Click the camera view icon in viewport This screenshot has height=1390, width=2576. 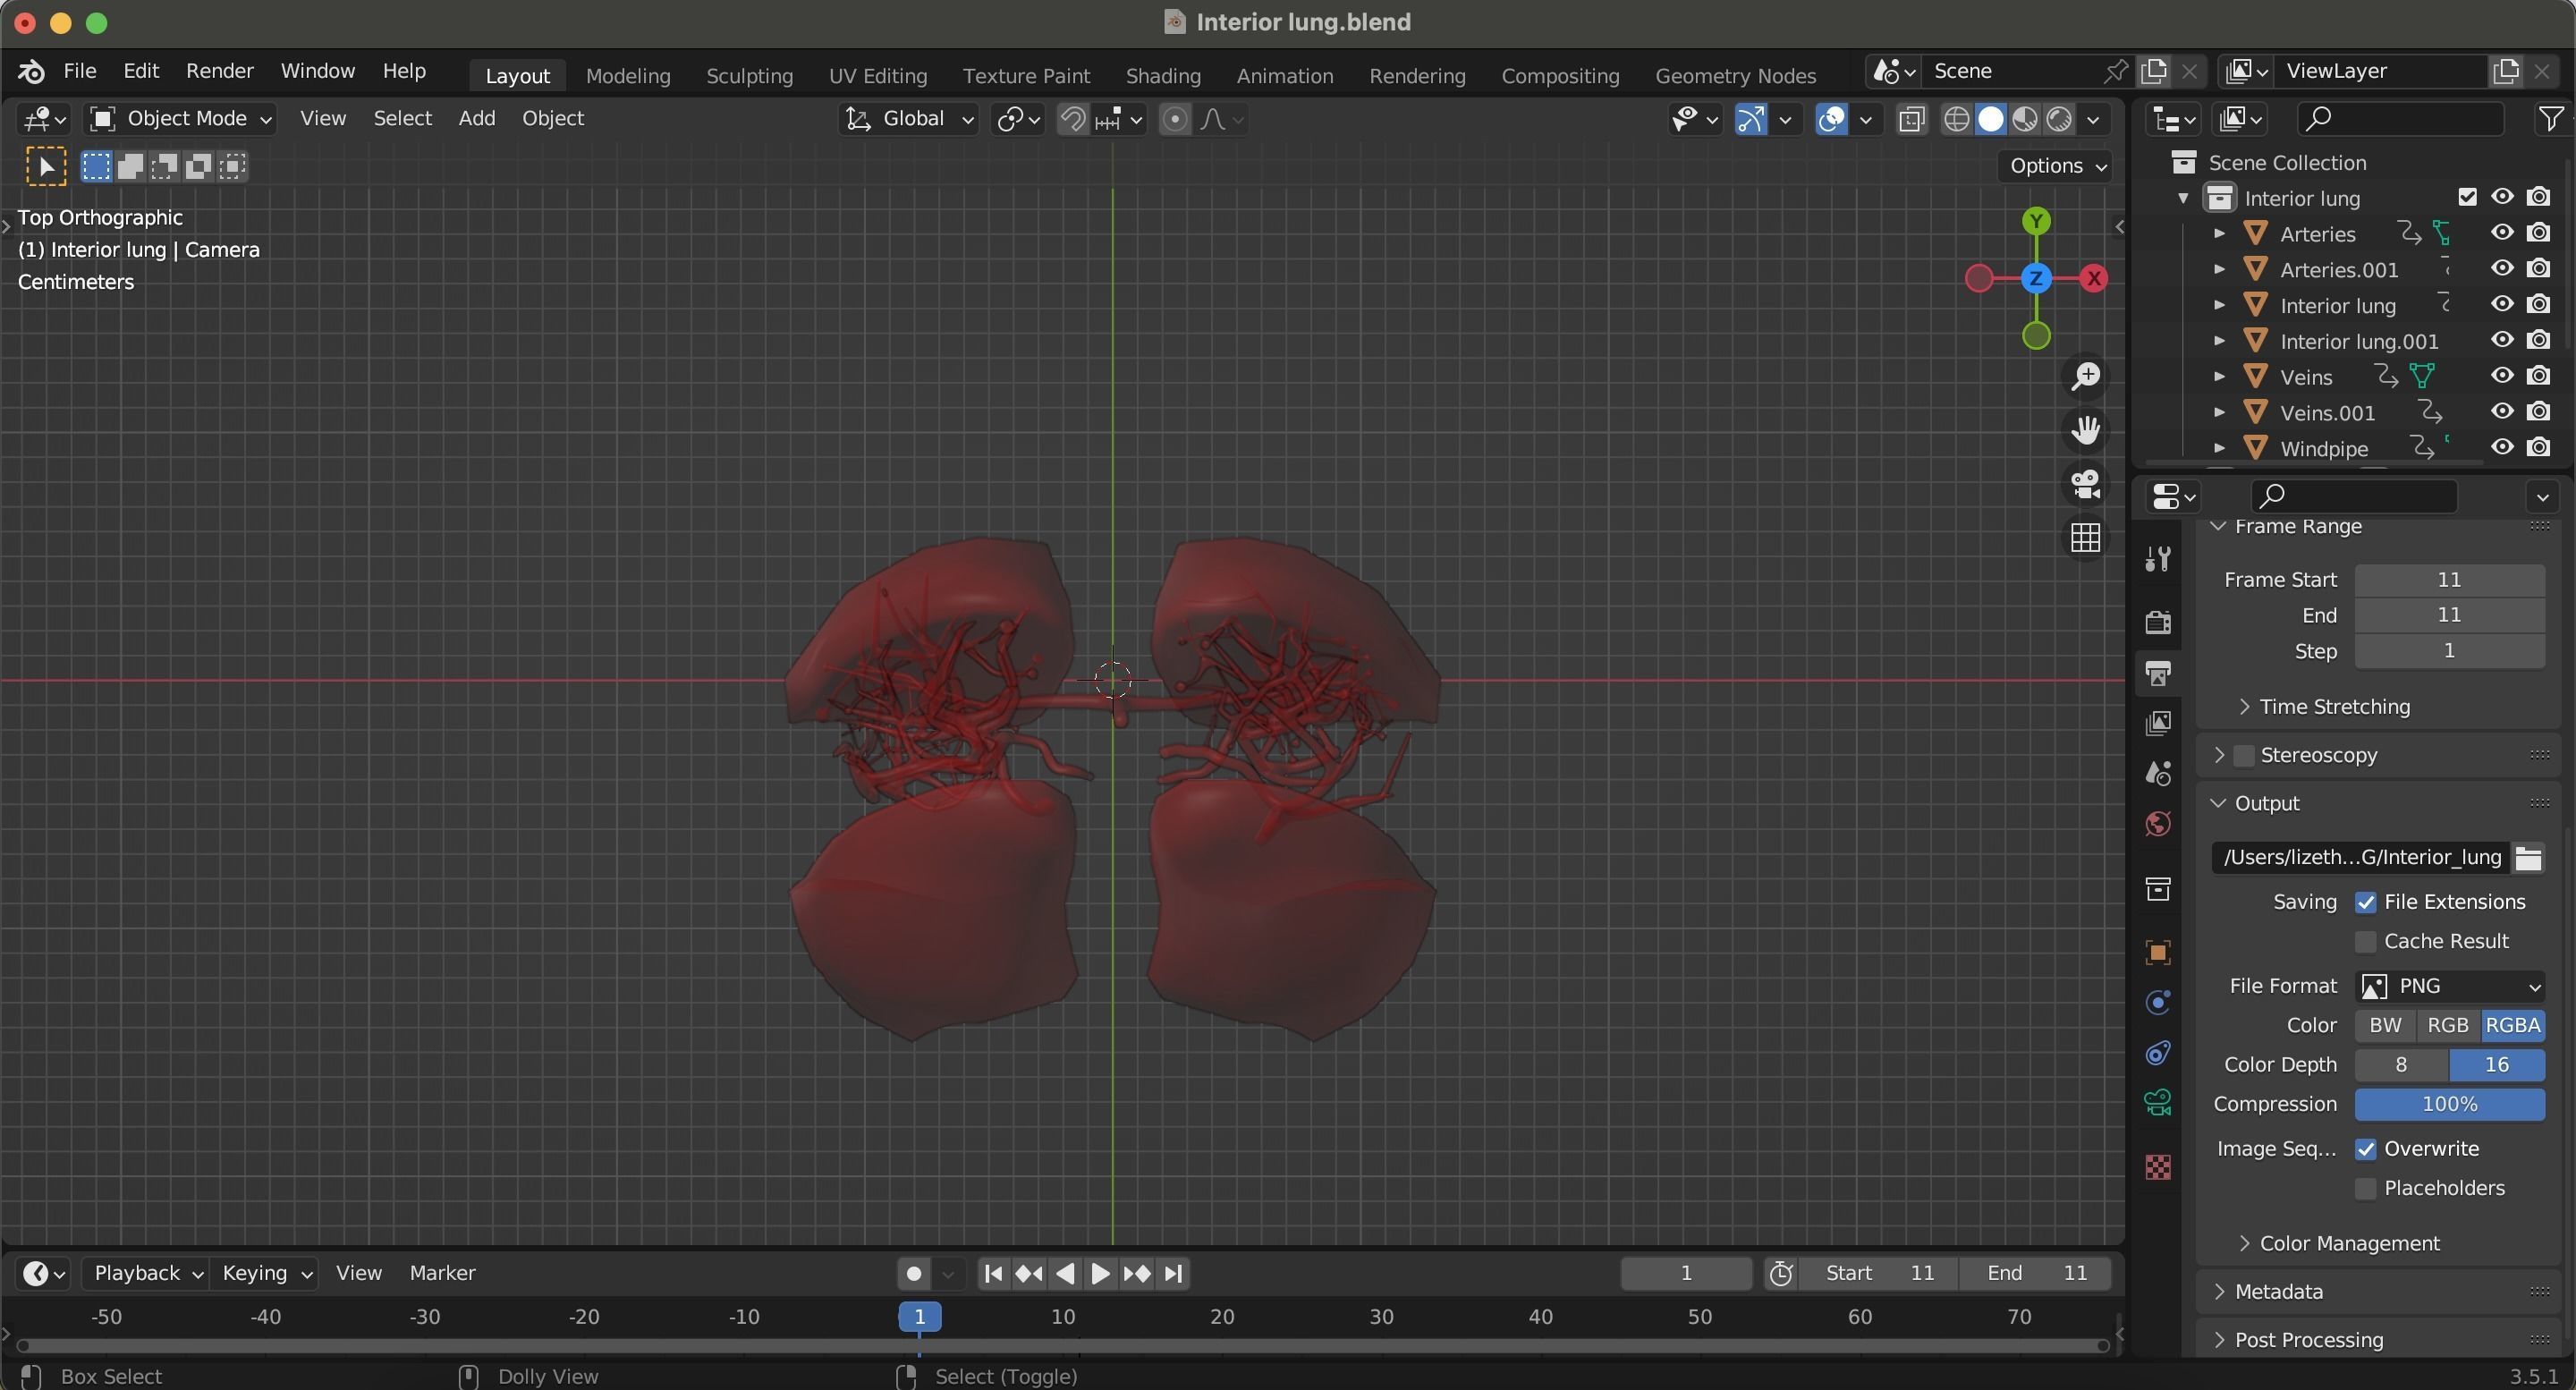(x=2085, y=485)
